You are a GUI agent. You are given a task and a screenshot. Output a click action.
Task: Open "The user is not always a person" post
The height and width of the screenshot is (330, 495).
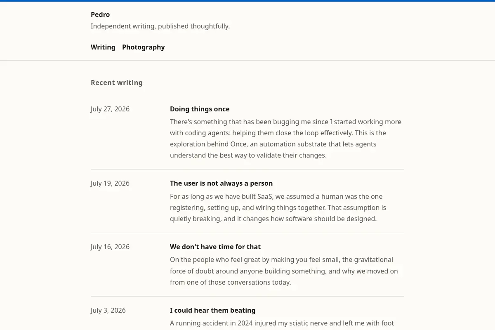point(221,183)
